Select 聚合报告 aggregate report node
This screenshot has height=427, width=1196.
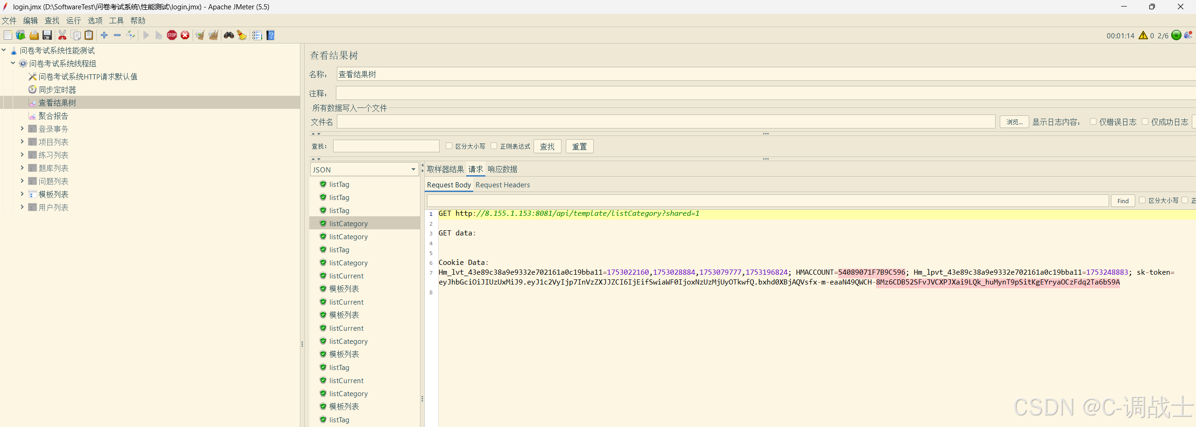(53, 116)
